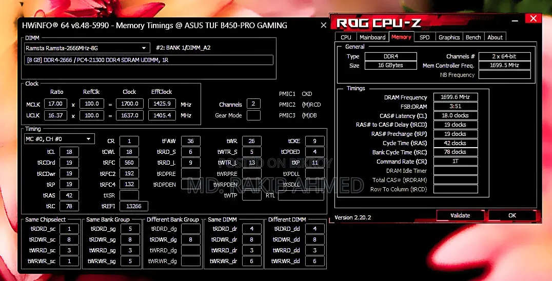Click the tRCDwr value field
This screenshot has width=552, height=281.
[x=69, y=174]
